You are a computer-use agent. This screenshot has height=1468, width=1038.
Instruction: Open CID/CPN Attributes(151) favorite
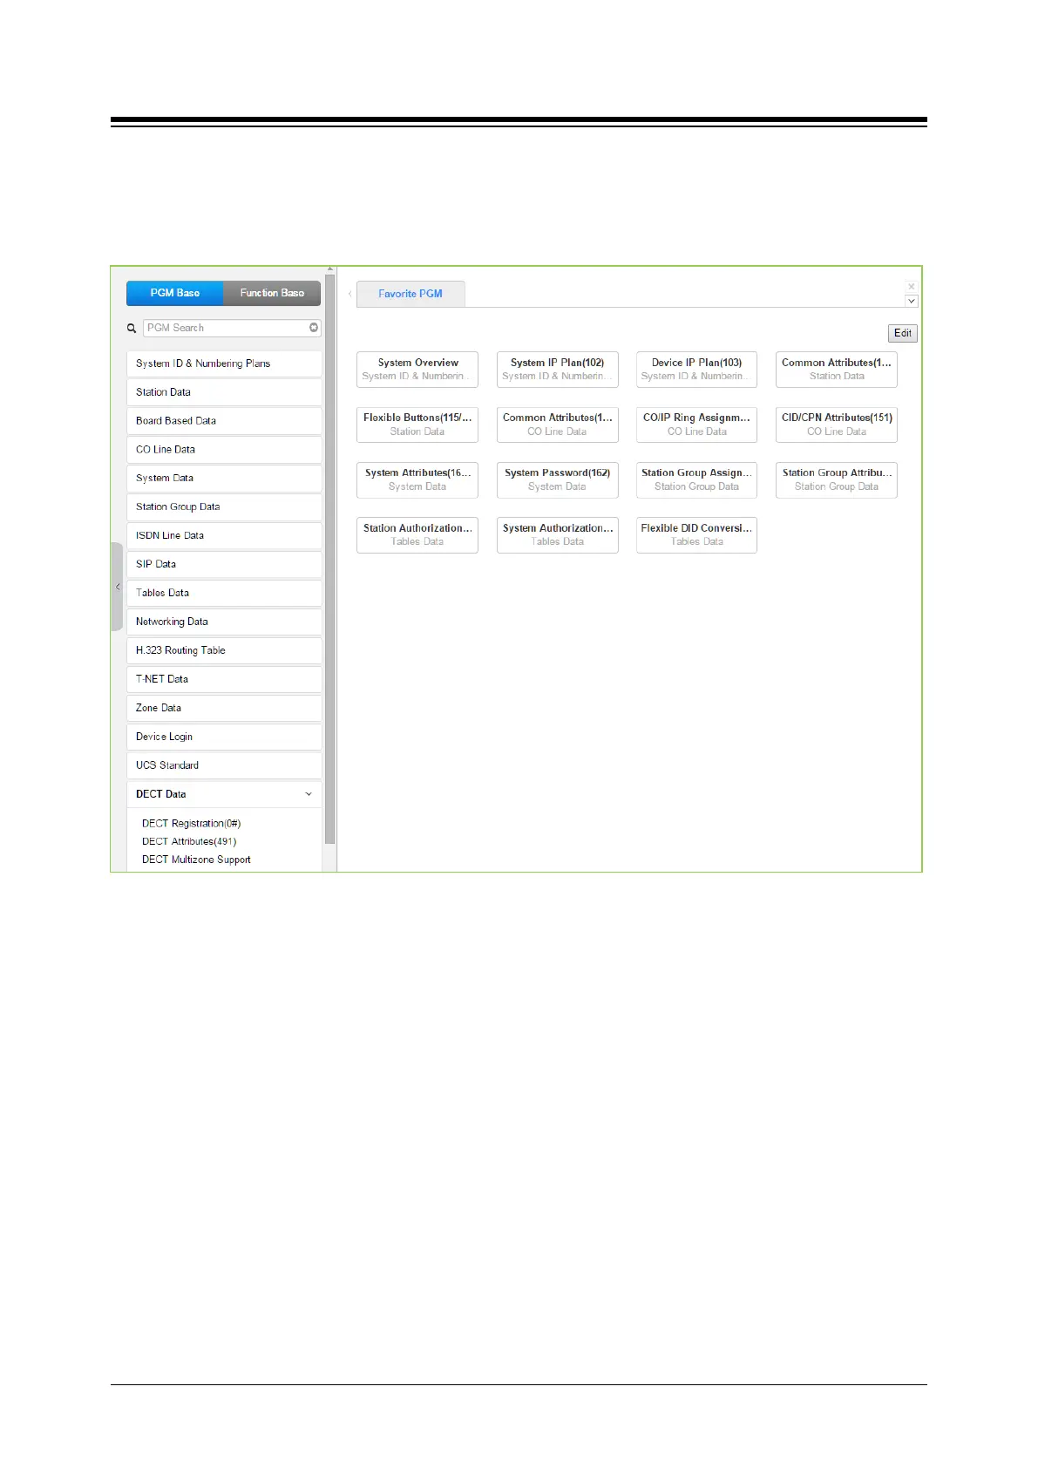[x=837, y=425]
